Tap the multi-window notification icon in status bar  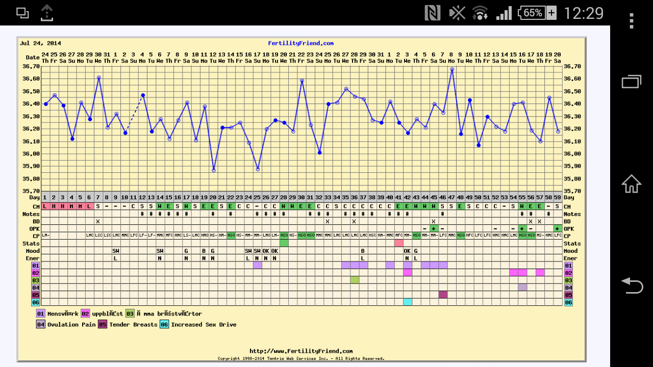click(x=22, y=13)
